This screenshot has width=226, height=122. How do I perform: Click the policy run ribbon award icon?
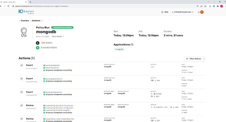pyautogui.click(x=24, y=32)
